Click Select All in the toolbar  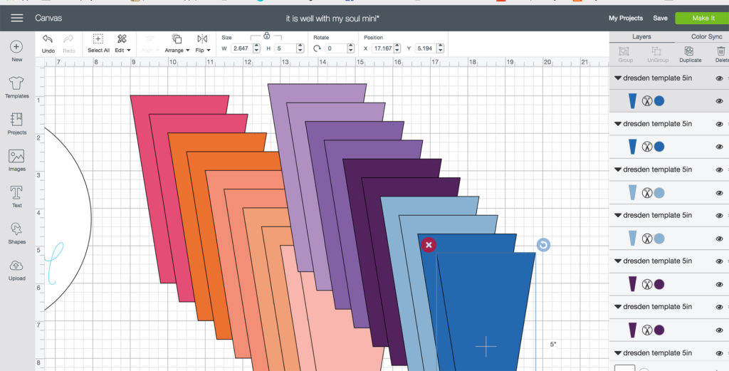click(x=98, y=43)
